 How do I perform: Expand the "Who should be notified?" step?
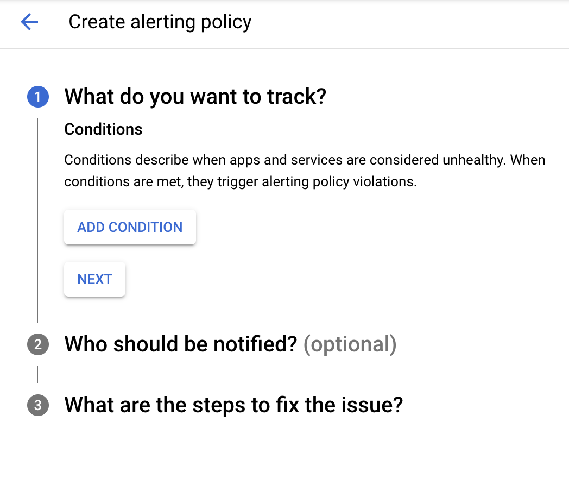coord(180,344)
